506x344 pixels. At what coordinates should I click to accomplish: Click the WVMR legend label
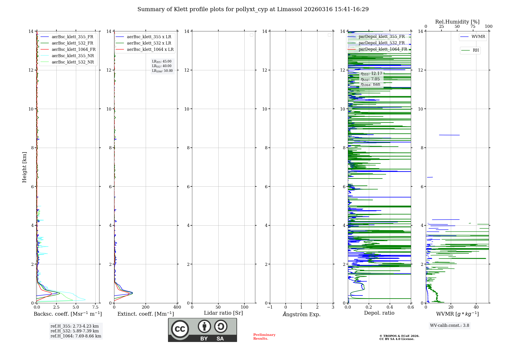(478, 37)
